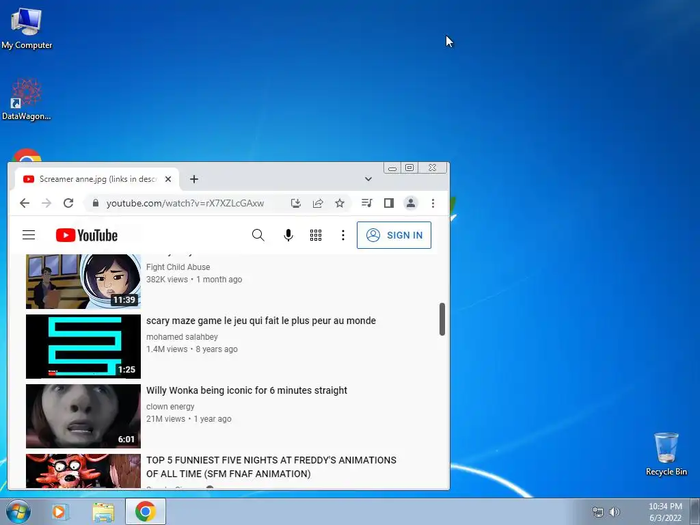Open the Fight Child Abuse channel name
The height and width of the screenshot is (525, 700).
[178, 267]
